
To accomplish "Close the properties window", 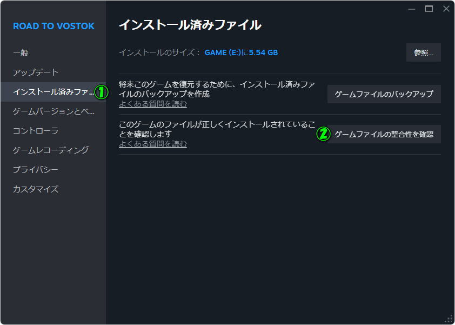I will point(446,9).
